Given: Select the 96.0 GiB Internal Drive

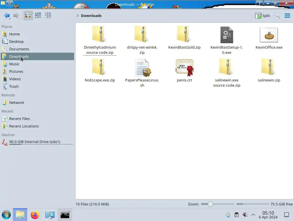Looking at the screenshot, I should click(37, 142).
